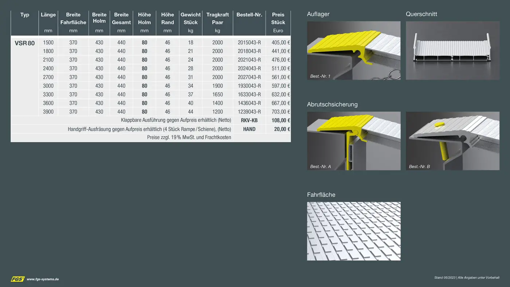Click order number 2015043-R

249,43
